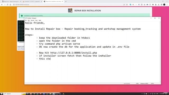Open the Task View taskbar icon

tap(27, 94)
